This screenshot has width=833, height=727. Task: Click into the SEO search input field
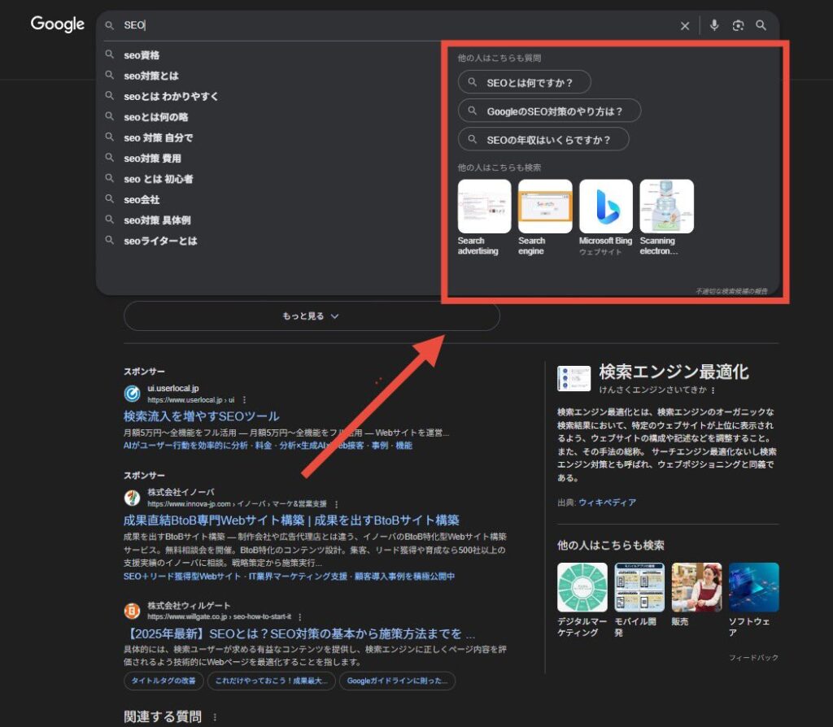point(390,26)
